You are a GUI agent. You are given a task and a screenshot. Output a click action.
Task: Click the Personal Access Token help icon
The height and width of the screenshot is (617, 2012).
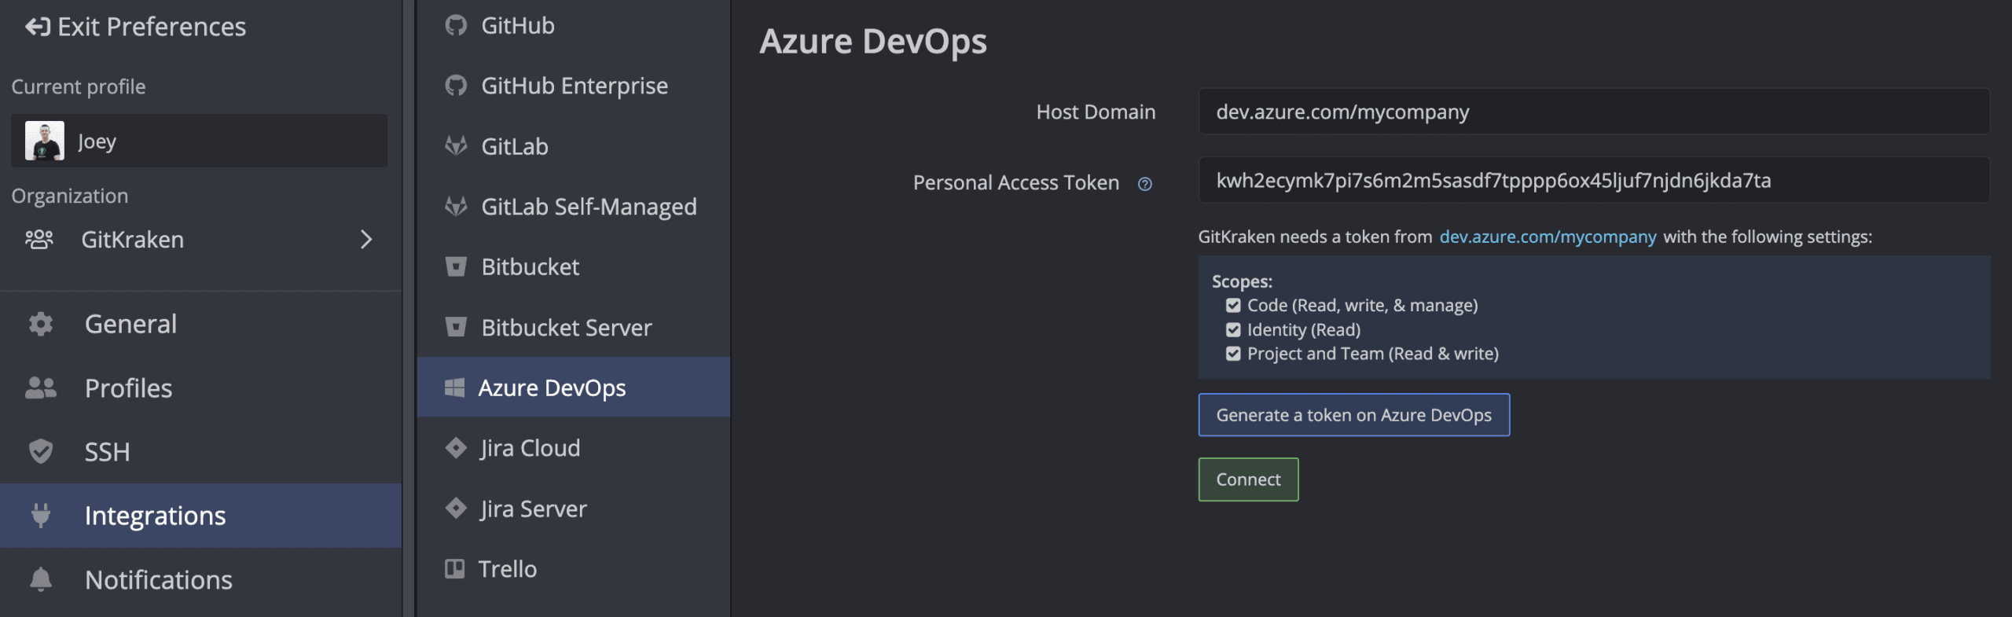tap(1145, 184)
